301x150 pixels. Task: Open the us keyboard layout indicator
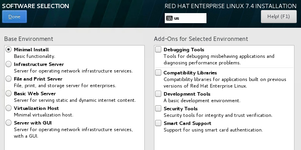pyautogui.click(x=186, y=18)
